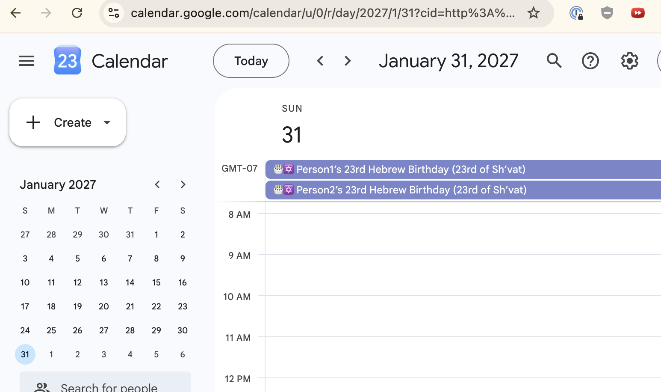Go to next day with main chevron

[x=348, y=61]
